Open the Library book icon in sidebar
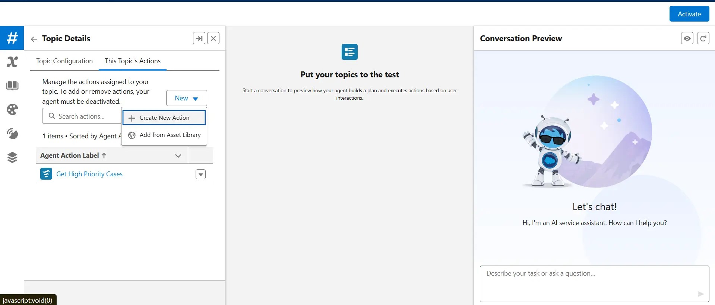The width and height of the screenshot is (715, 305). point(12,86)
